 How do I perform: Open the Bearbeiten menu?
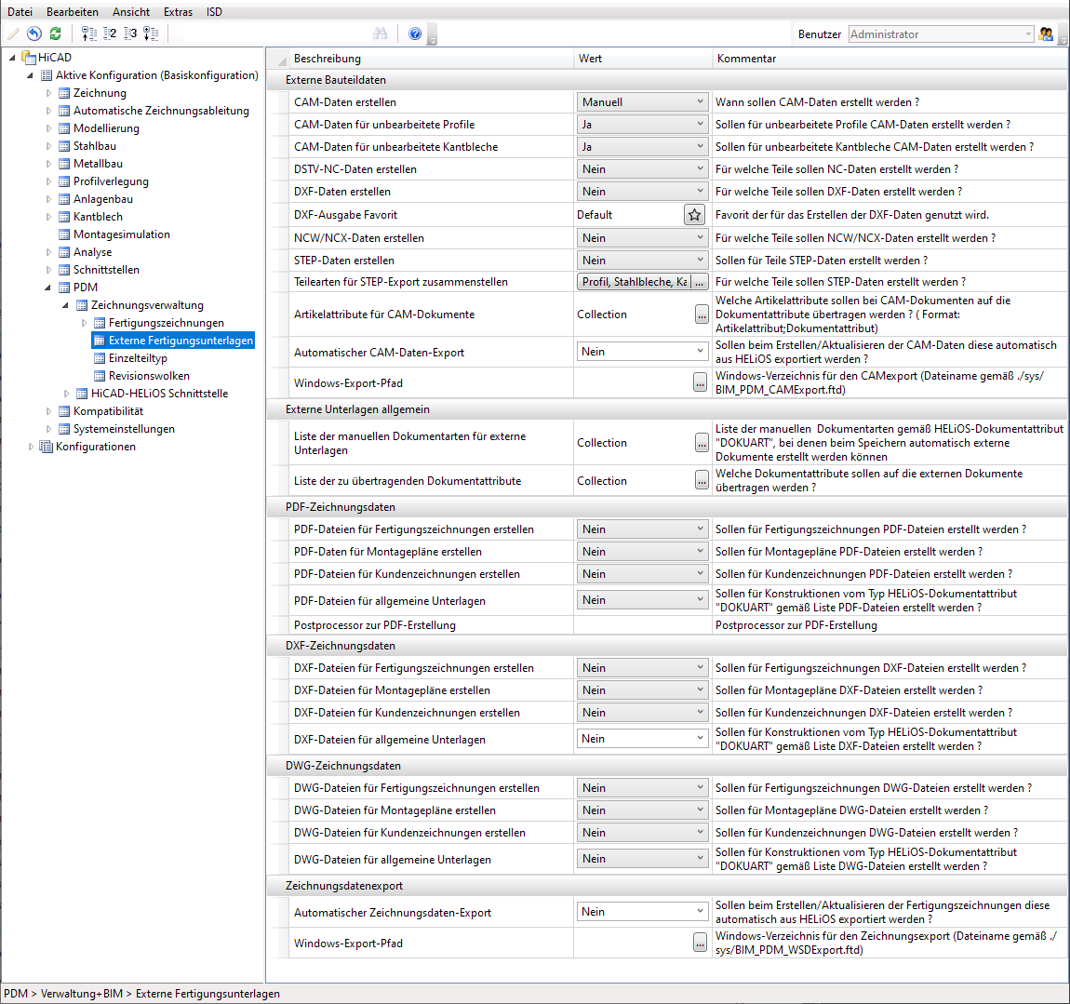point(73,12)
